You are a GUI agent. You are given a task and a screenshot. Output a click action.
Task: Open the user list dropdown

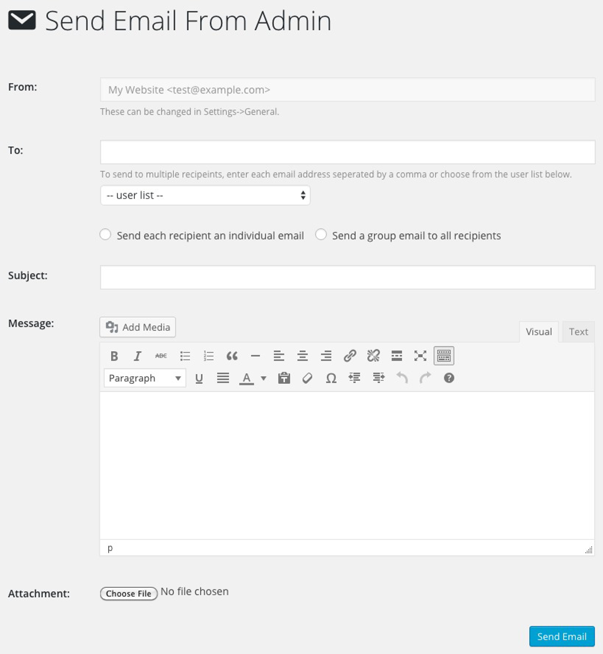205,195
